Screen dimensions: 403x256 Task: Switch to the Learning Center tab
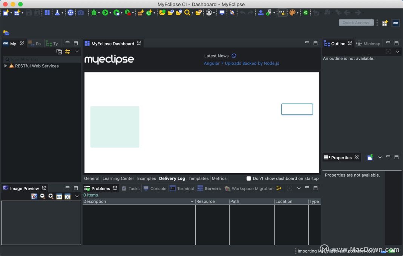coord(118,178)
